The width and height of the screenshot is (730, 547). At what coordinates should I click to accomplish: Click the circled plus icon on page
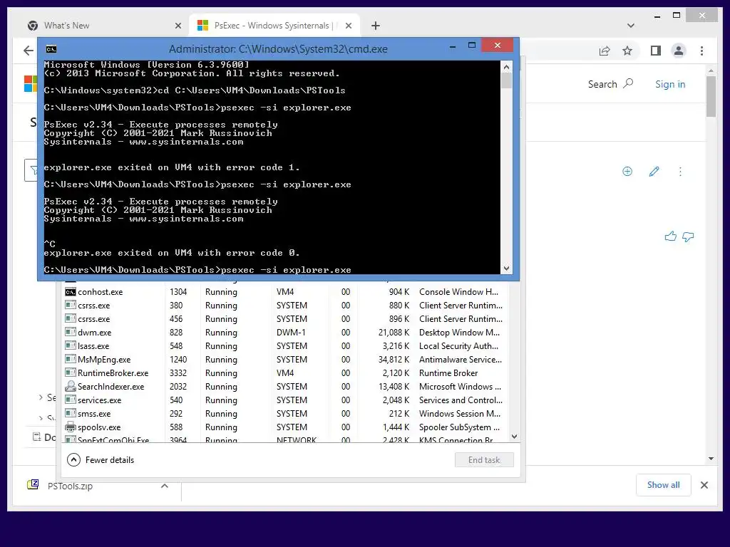627,172
